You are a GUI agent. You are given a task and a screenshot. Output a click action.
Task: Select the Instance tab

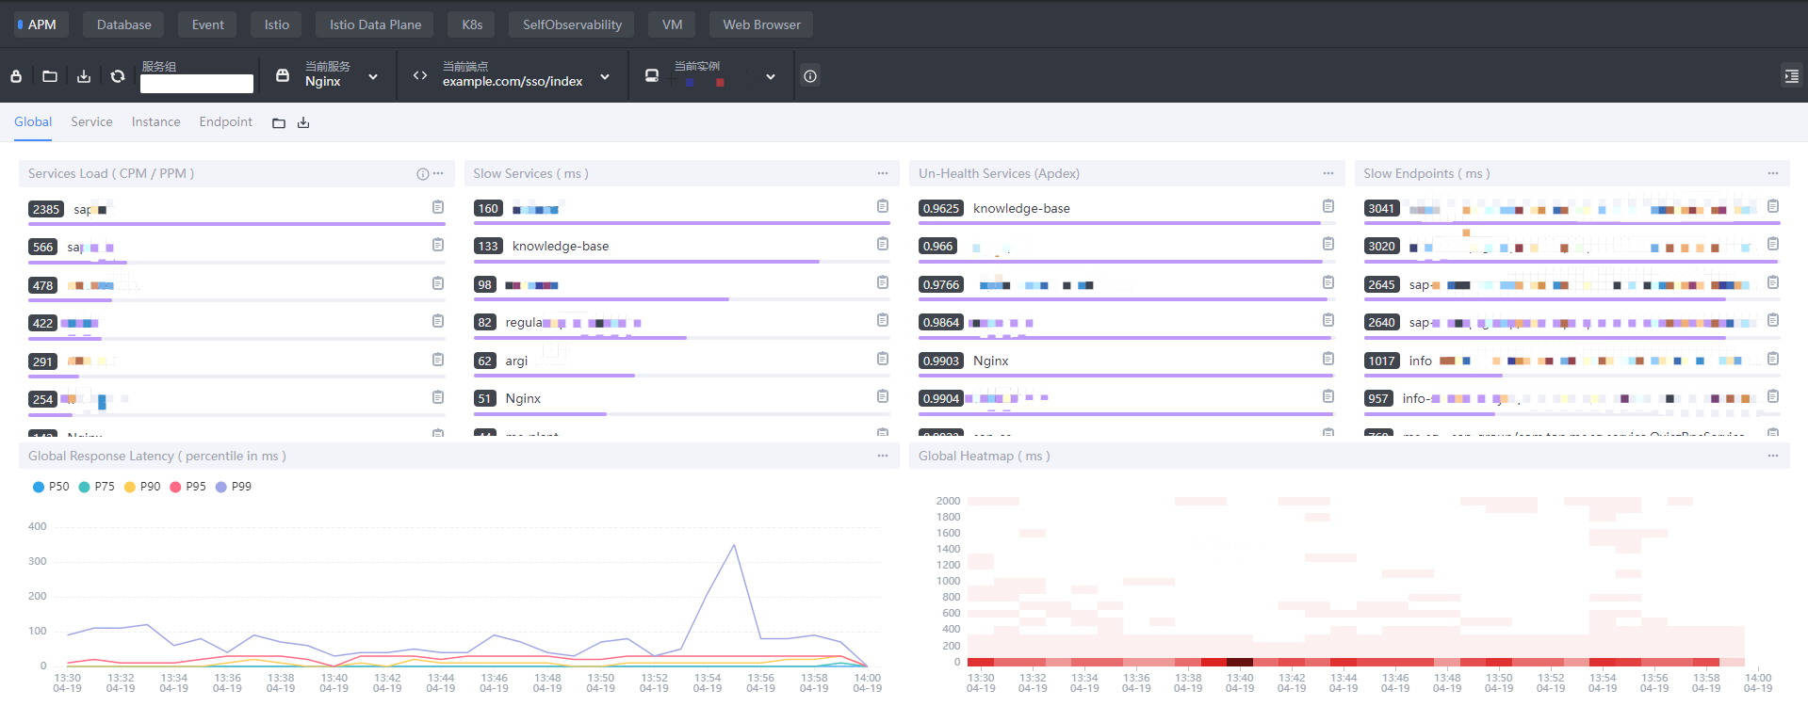tap(155, 122)
